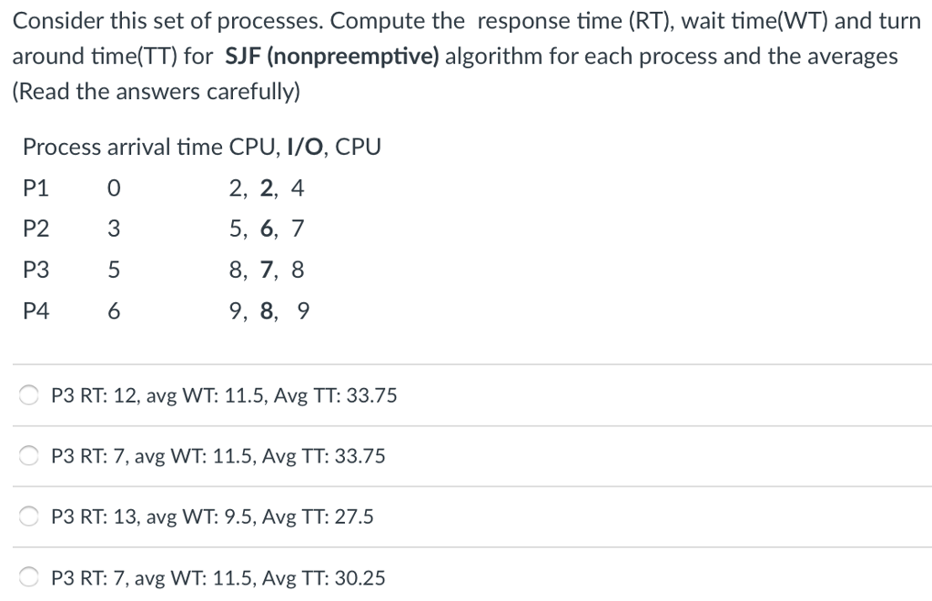Select radio button for P3 RT: 12 answer

tap(28, 394)
